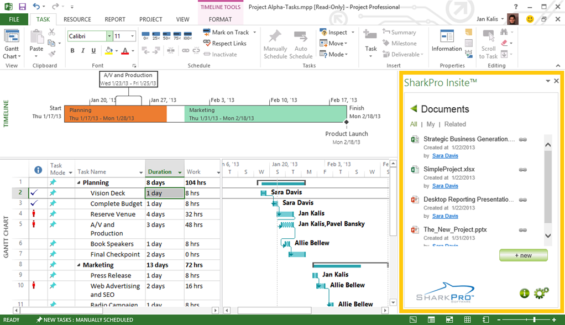Open SharkPro settings gears icon
565x325 pixels.
(541, 293)
